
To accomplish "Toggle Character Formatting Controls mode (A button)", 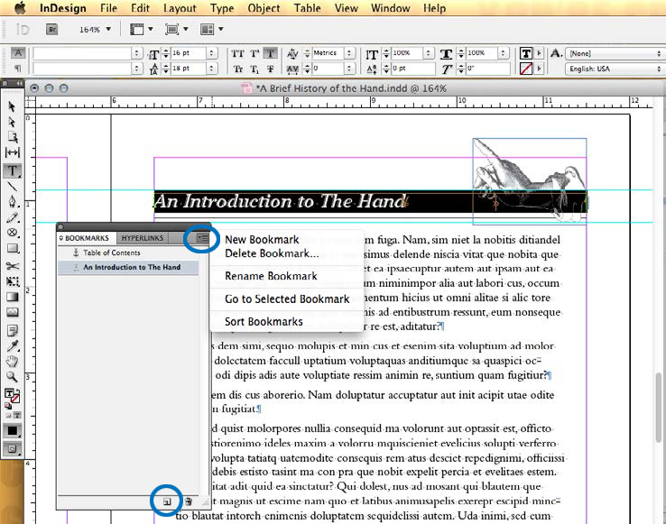I will pyautogui.click(x=18, y=53).
